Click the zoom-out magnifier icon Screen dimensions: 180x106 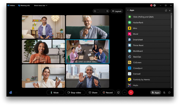click(x=95, y=11)
